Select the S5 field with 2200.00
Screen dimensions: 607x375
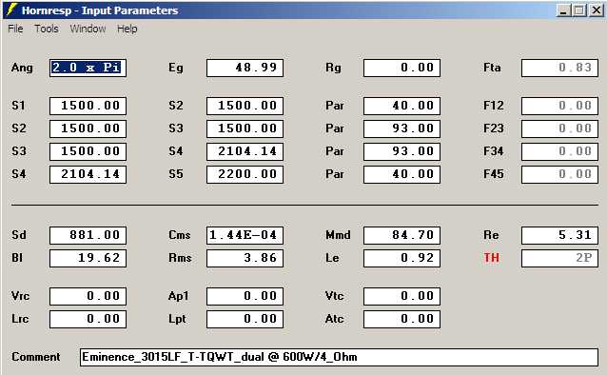[245, 174]
